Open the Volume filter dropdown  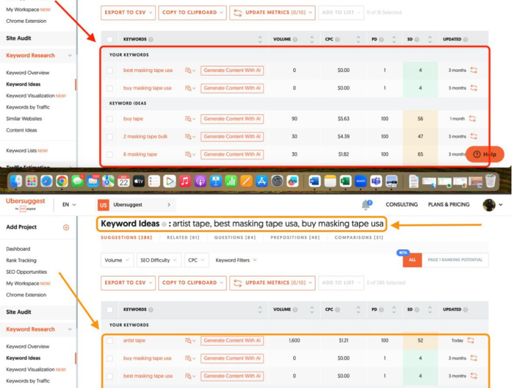click(x=117, y=260)
